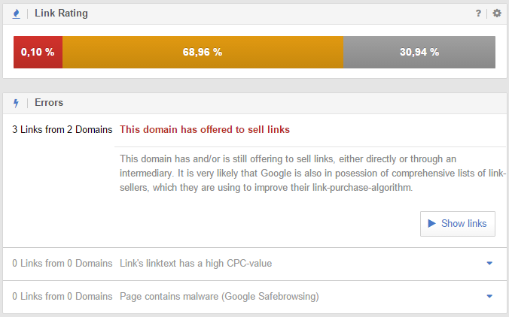Click the play triangle in Show links

pos(431,223)
